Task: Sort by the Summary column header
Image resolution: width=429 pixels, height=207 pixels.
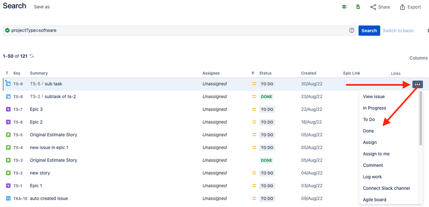Action: point(39,73)
